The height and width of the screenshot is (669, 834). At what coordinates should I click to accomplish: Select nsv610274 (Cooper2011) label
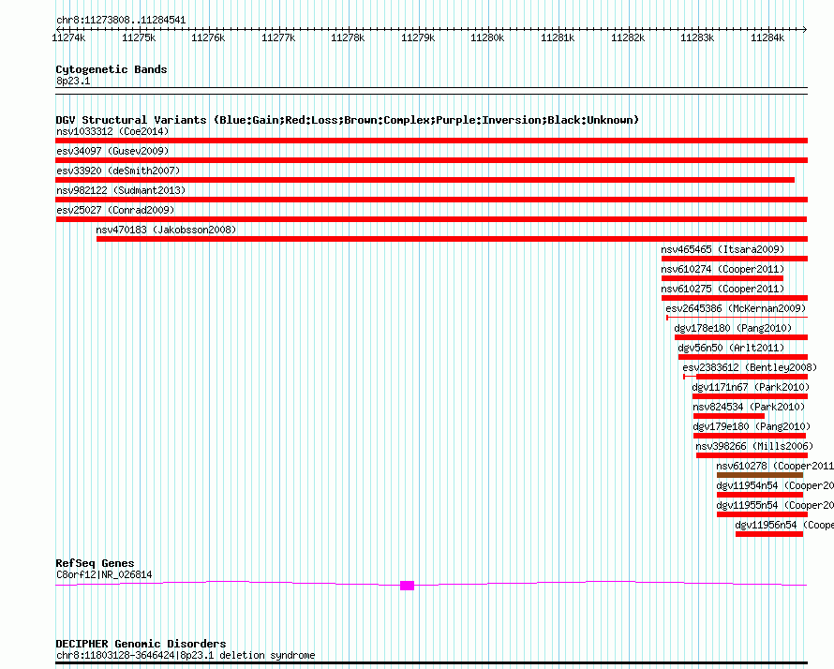722,269
